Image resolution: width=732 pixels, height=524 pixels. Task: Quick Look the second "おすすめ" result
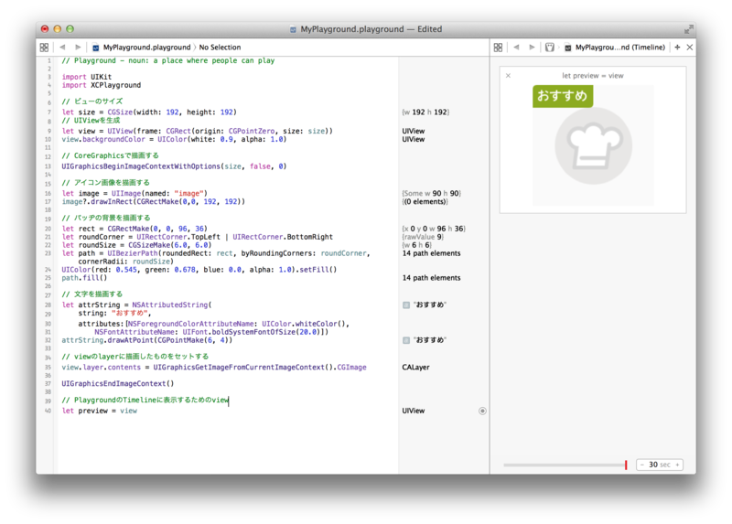[406, 340]
